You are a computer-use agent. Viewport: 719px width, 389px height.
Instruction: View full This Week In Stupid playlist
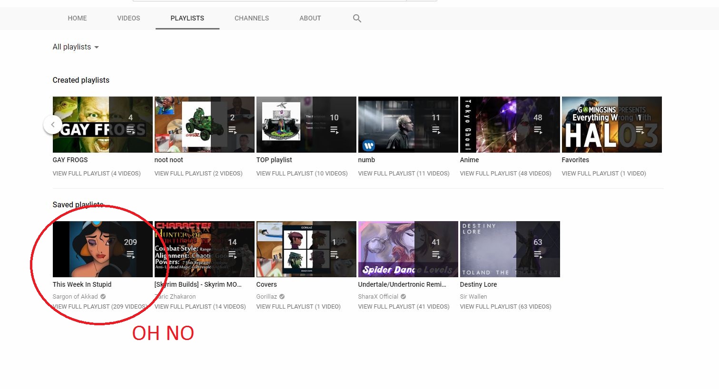point(100,307)
